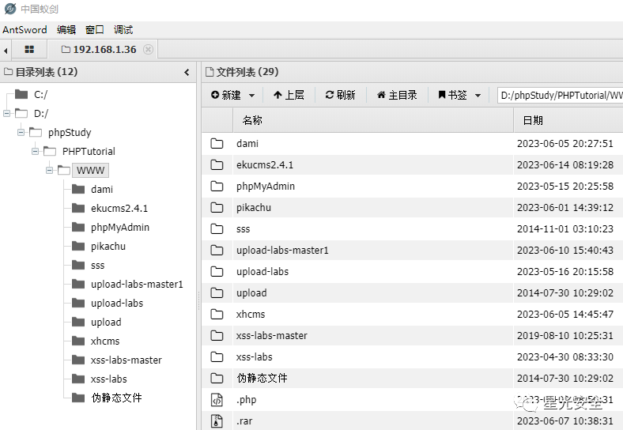The width and height of the screenshot is (623, 430).
Task: Click sss folder icon in file list
Action: [x=217, y=229]
